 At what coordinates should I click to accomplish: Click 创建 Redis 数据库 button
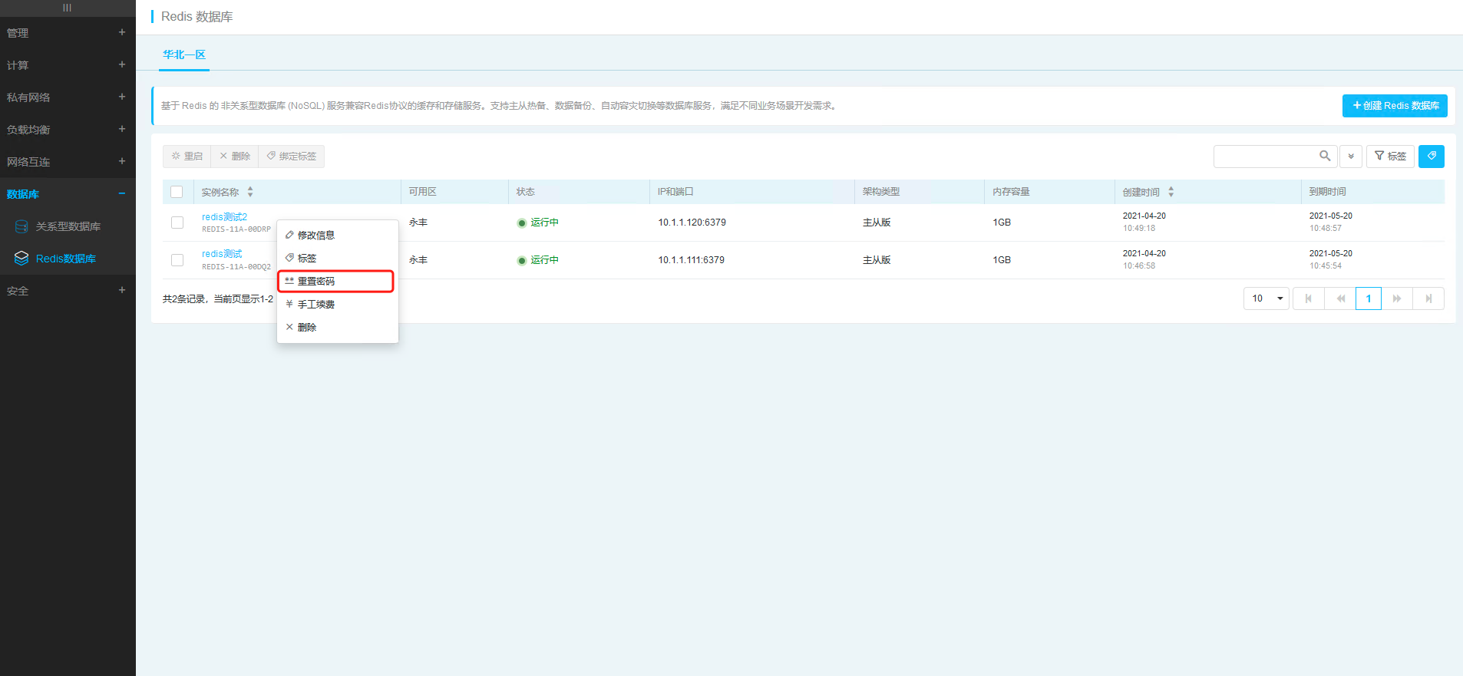1394,106
